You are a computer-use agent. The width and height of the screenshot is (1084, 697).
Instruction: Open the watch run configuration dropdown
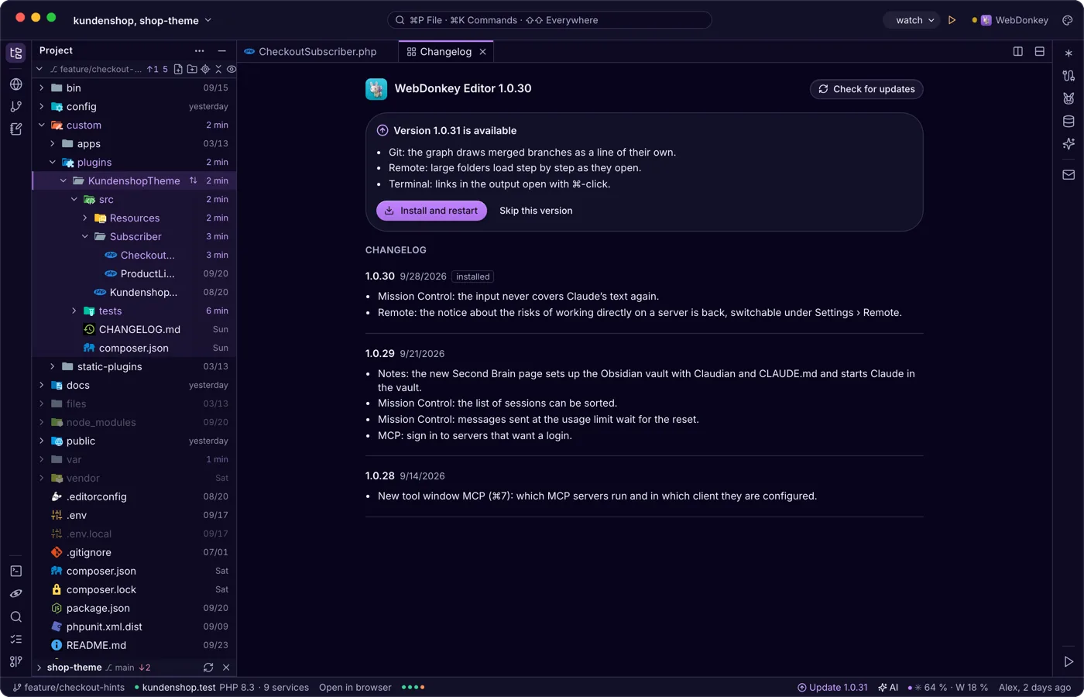[x=914, y=20]
